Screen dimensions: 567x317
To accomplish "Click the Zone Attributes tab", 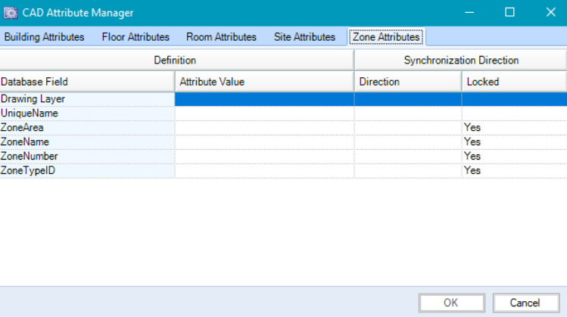I will pyautogui.click(x=386, y=37).
